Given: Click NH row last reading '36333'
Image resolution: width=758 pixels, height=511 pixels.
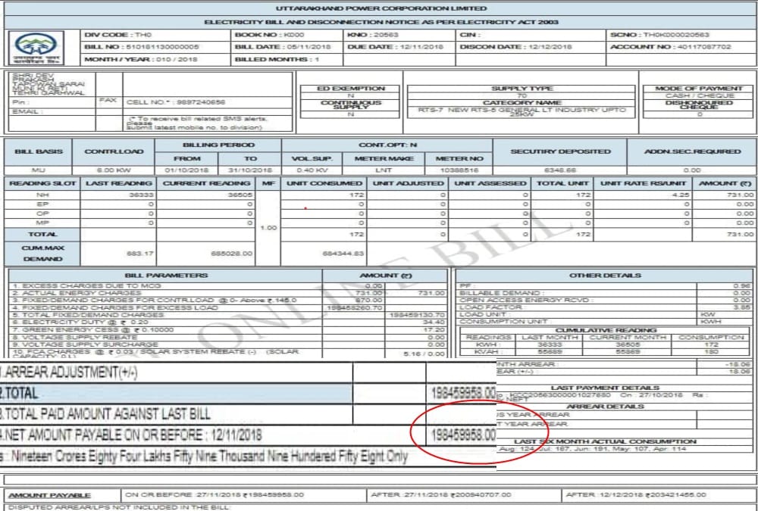Looking at the screenshot, I should pos(141,195).
